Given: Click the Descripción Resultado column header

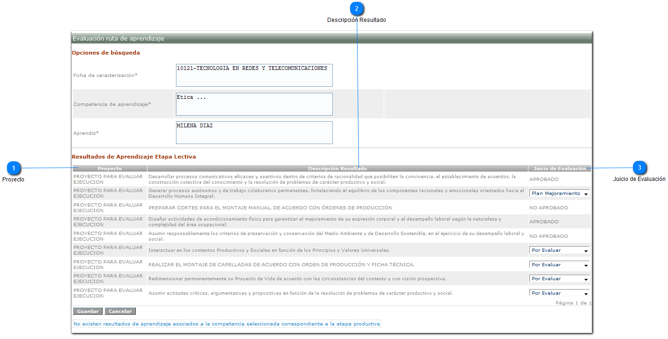Looking at the screenshot, I should tap(337, 168).
